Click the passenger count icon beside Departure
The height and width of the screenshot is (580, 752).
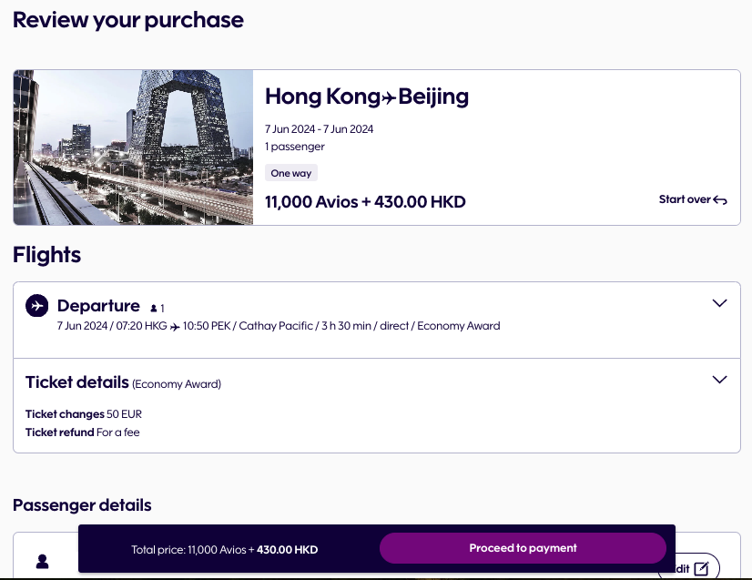click(x=154, y=309)
